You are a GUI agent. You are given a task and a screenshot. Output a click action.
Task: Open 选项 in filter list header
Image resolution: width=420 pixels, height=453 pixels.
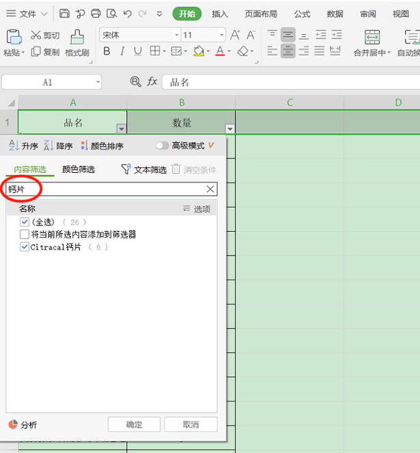pyautogui.click(x=197, y=208)
